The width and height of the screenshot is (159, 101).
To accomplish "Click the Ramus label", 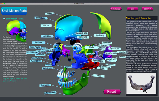I will [x=99, y=76].
